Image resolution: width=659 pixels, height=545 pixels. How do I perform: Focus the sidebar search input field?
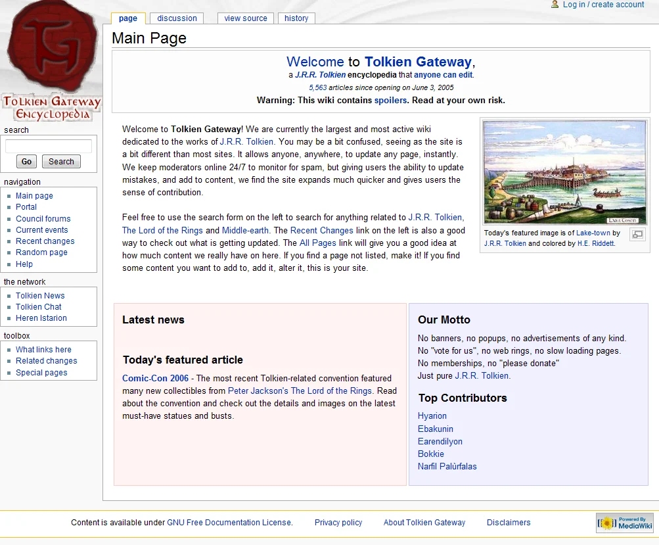point(49,146)
